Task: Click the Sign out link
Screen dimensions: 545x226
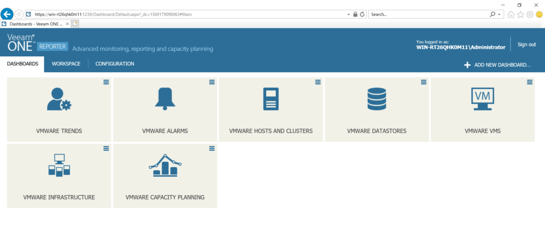Action: (526, 45)
